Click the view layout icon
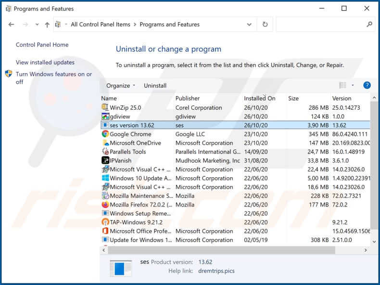Viewport: 380px width, 285px height. (342, 85)
